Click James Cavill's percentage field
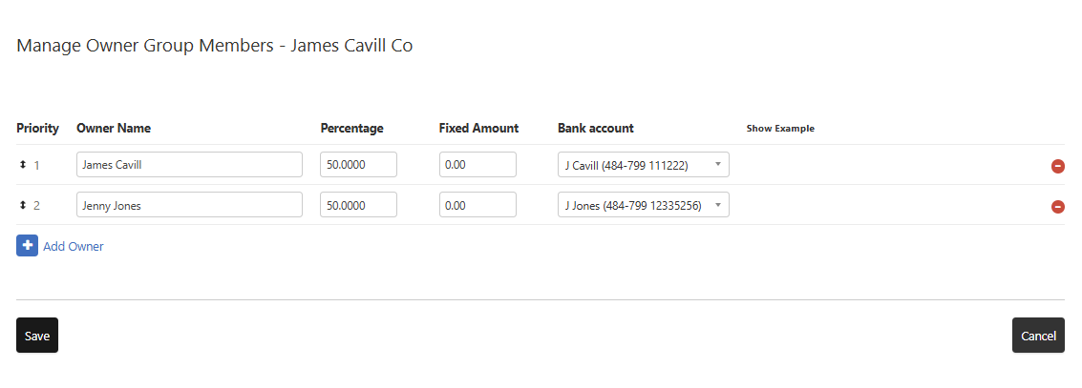 358,165
